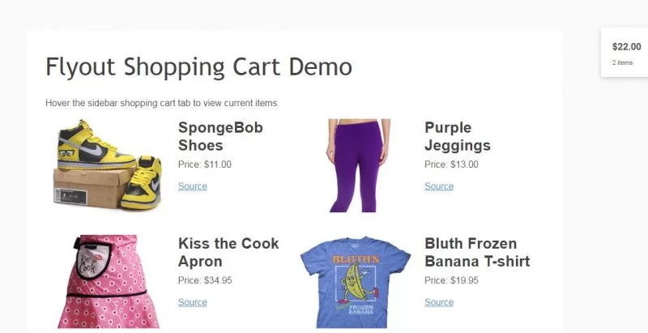This screenshot has width=648, height=333.
Task: Click the Purple Jeggings product image
Action: tap(358, 165)
